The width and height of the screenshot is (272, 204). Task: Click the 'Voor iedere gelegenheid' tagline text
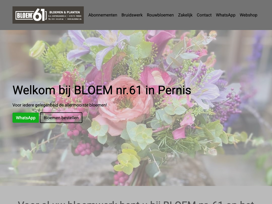(x=60, y=105)
